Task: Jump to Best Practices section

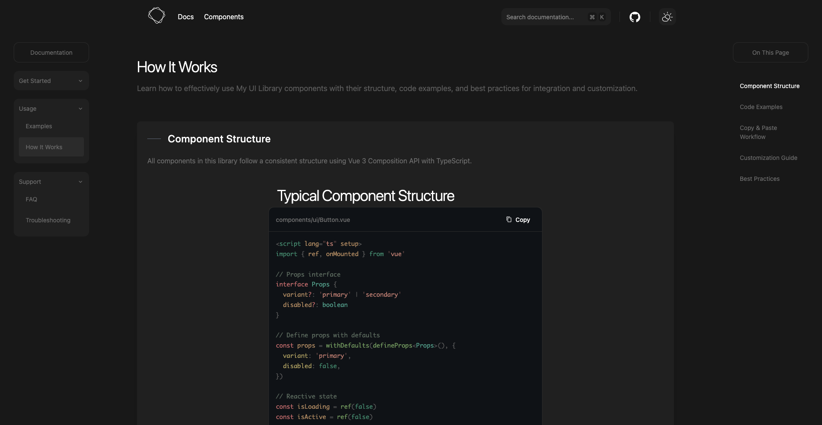Action: [759, 179]
